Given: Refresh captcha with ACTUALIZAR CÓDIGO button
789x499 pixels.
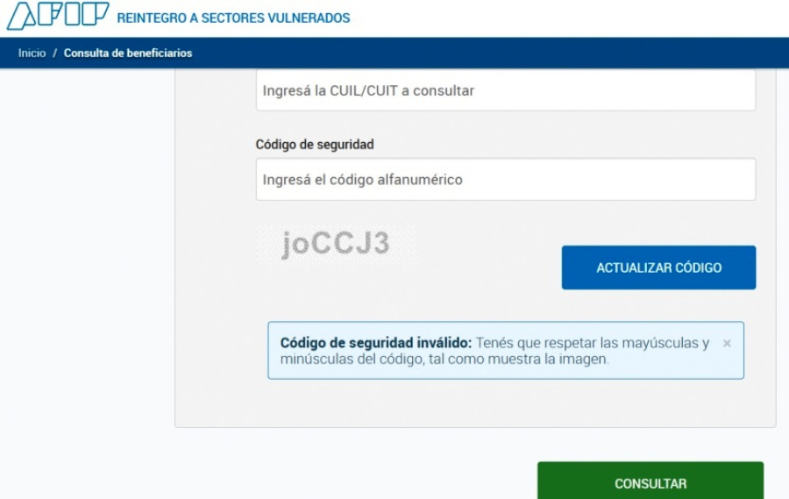Looking at the screenshot, I should pos(658,267).
